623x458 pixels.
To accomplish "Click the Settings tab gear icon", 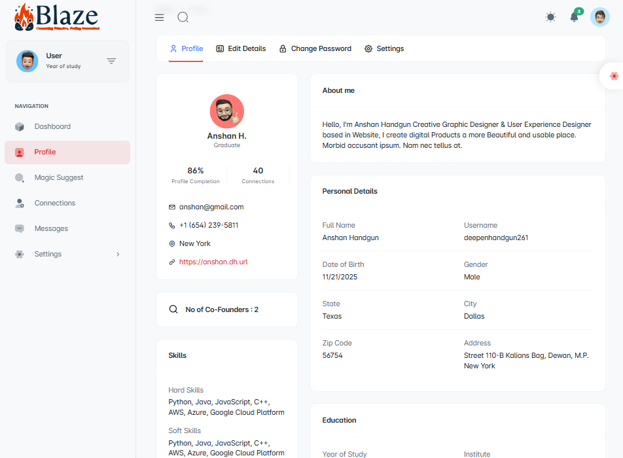I will tap(368, 48).
